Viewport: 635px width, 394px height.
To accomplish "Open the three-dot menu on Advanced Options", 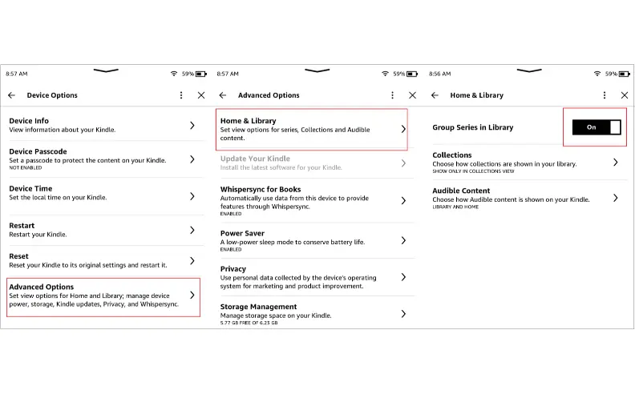I will (392, 95).
